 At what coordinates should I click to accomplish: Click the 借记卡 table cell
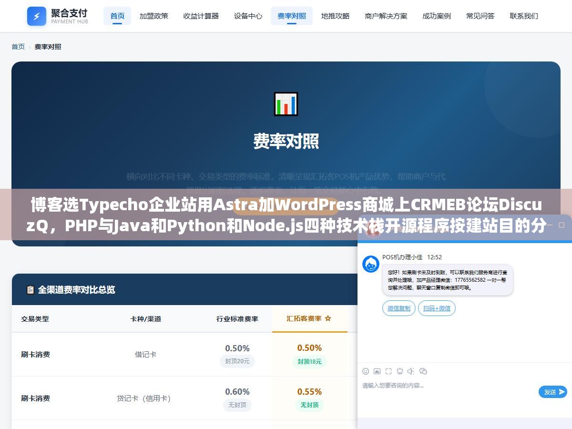[x=146, y=354]
